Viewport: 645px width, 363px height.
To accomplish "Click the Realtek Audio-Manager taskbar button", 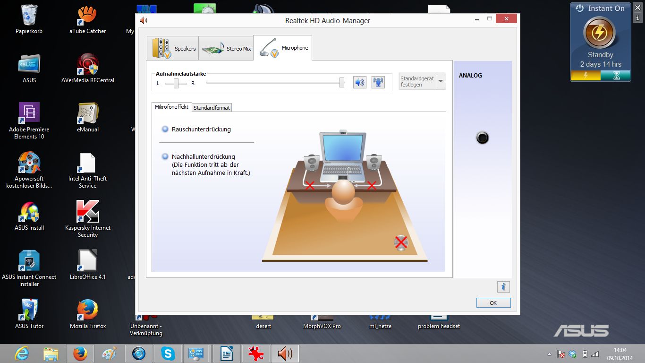I will pyautogui.click(x=285, y=354).
